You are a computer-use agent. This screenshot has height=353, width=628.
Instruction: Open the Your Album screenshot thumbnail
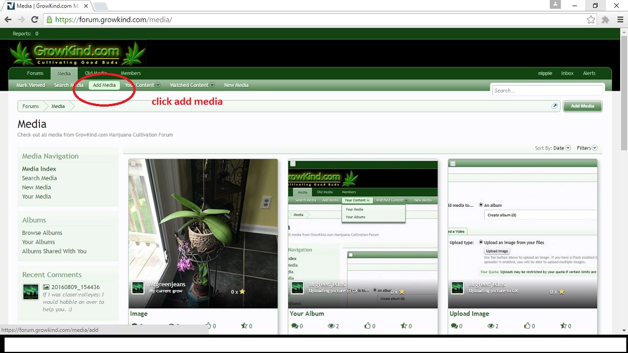(363, 234)
